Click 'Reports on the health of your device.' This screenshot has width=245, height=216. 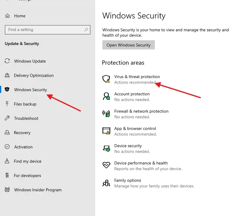148,169
